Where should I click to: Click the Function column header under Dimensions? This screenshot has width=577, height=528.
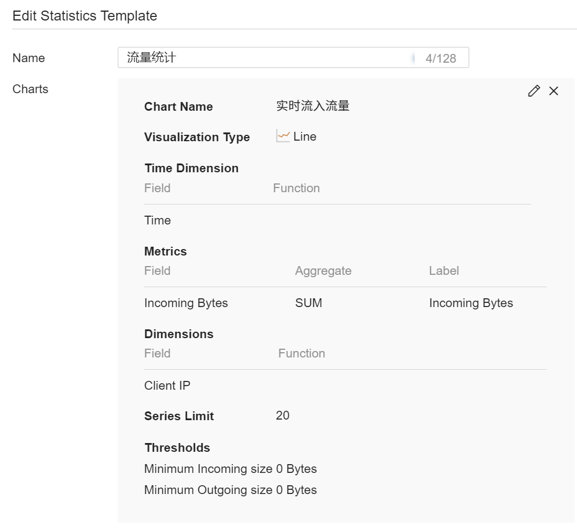pyautogui.click(x=301, y=353)
